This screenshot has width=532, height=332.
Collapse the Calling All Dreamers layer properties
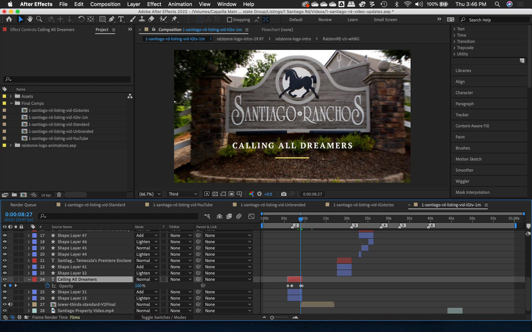point(29,279)
